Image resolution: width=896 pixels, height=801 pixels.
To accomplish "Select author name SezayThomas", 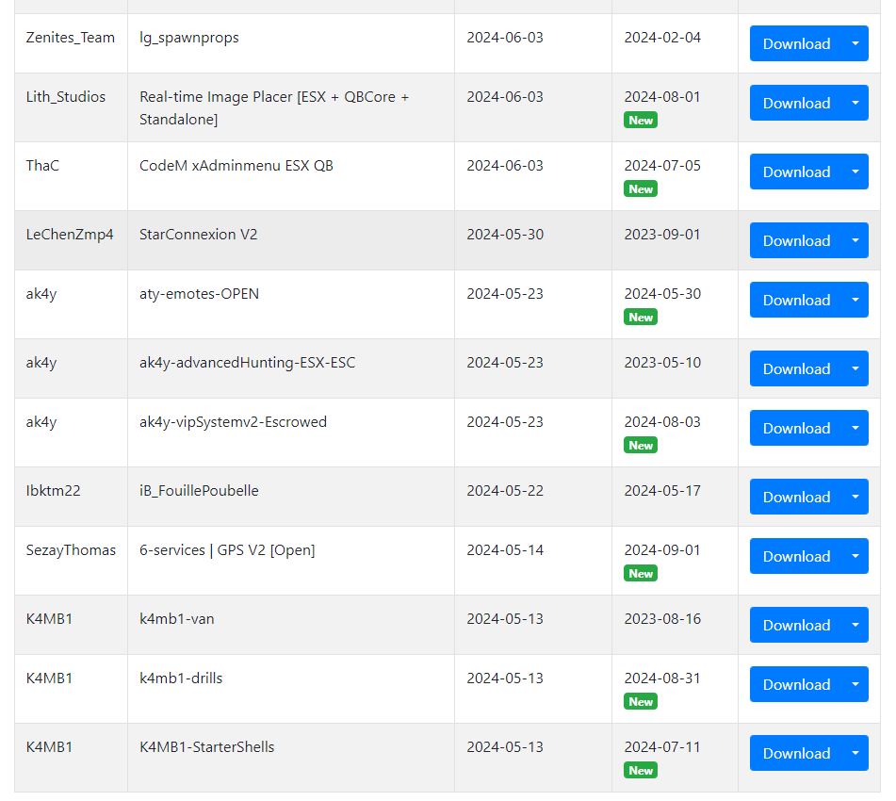I will point(71,550).
